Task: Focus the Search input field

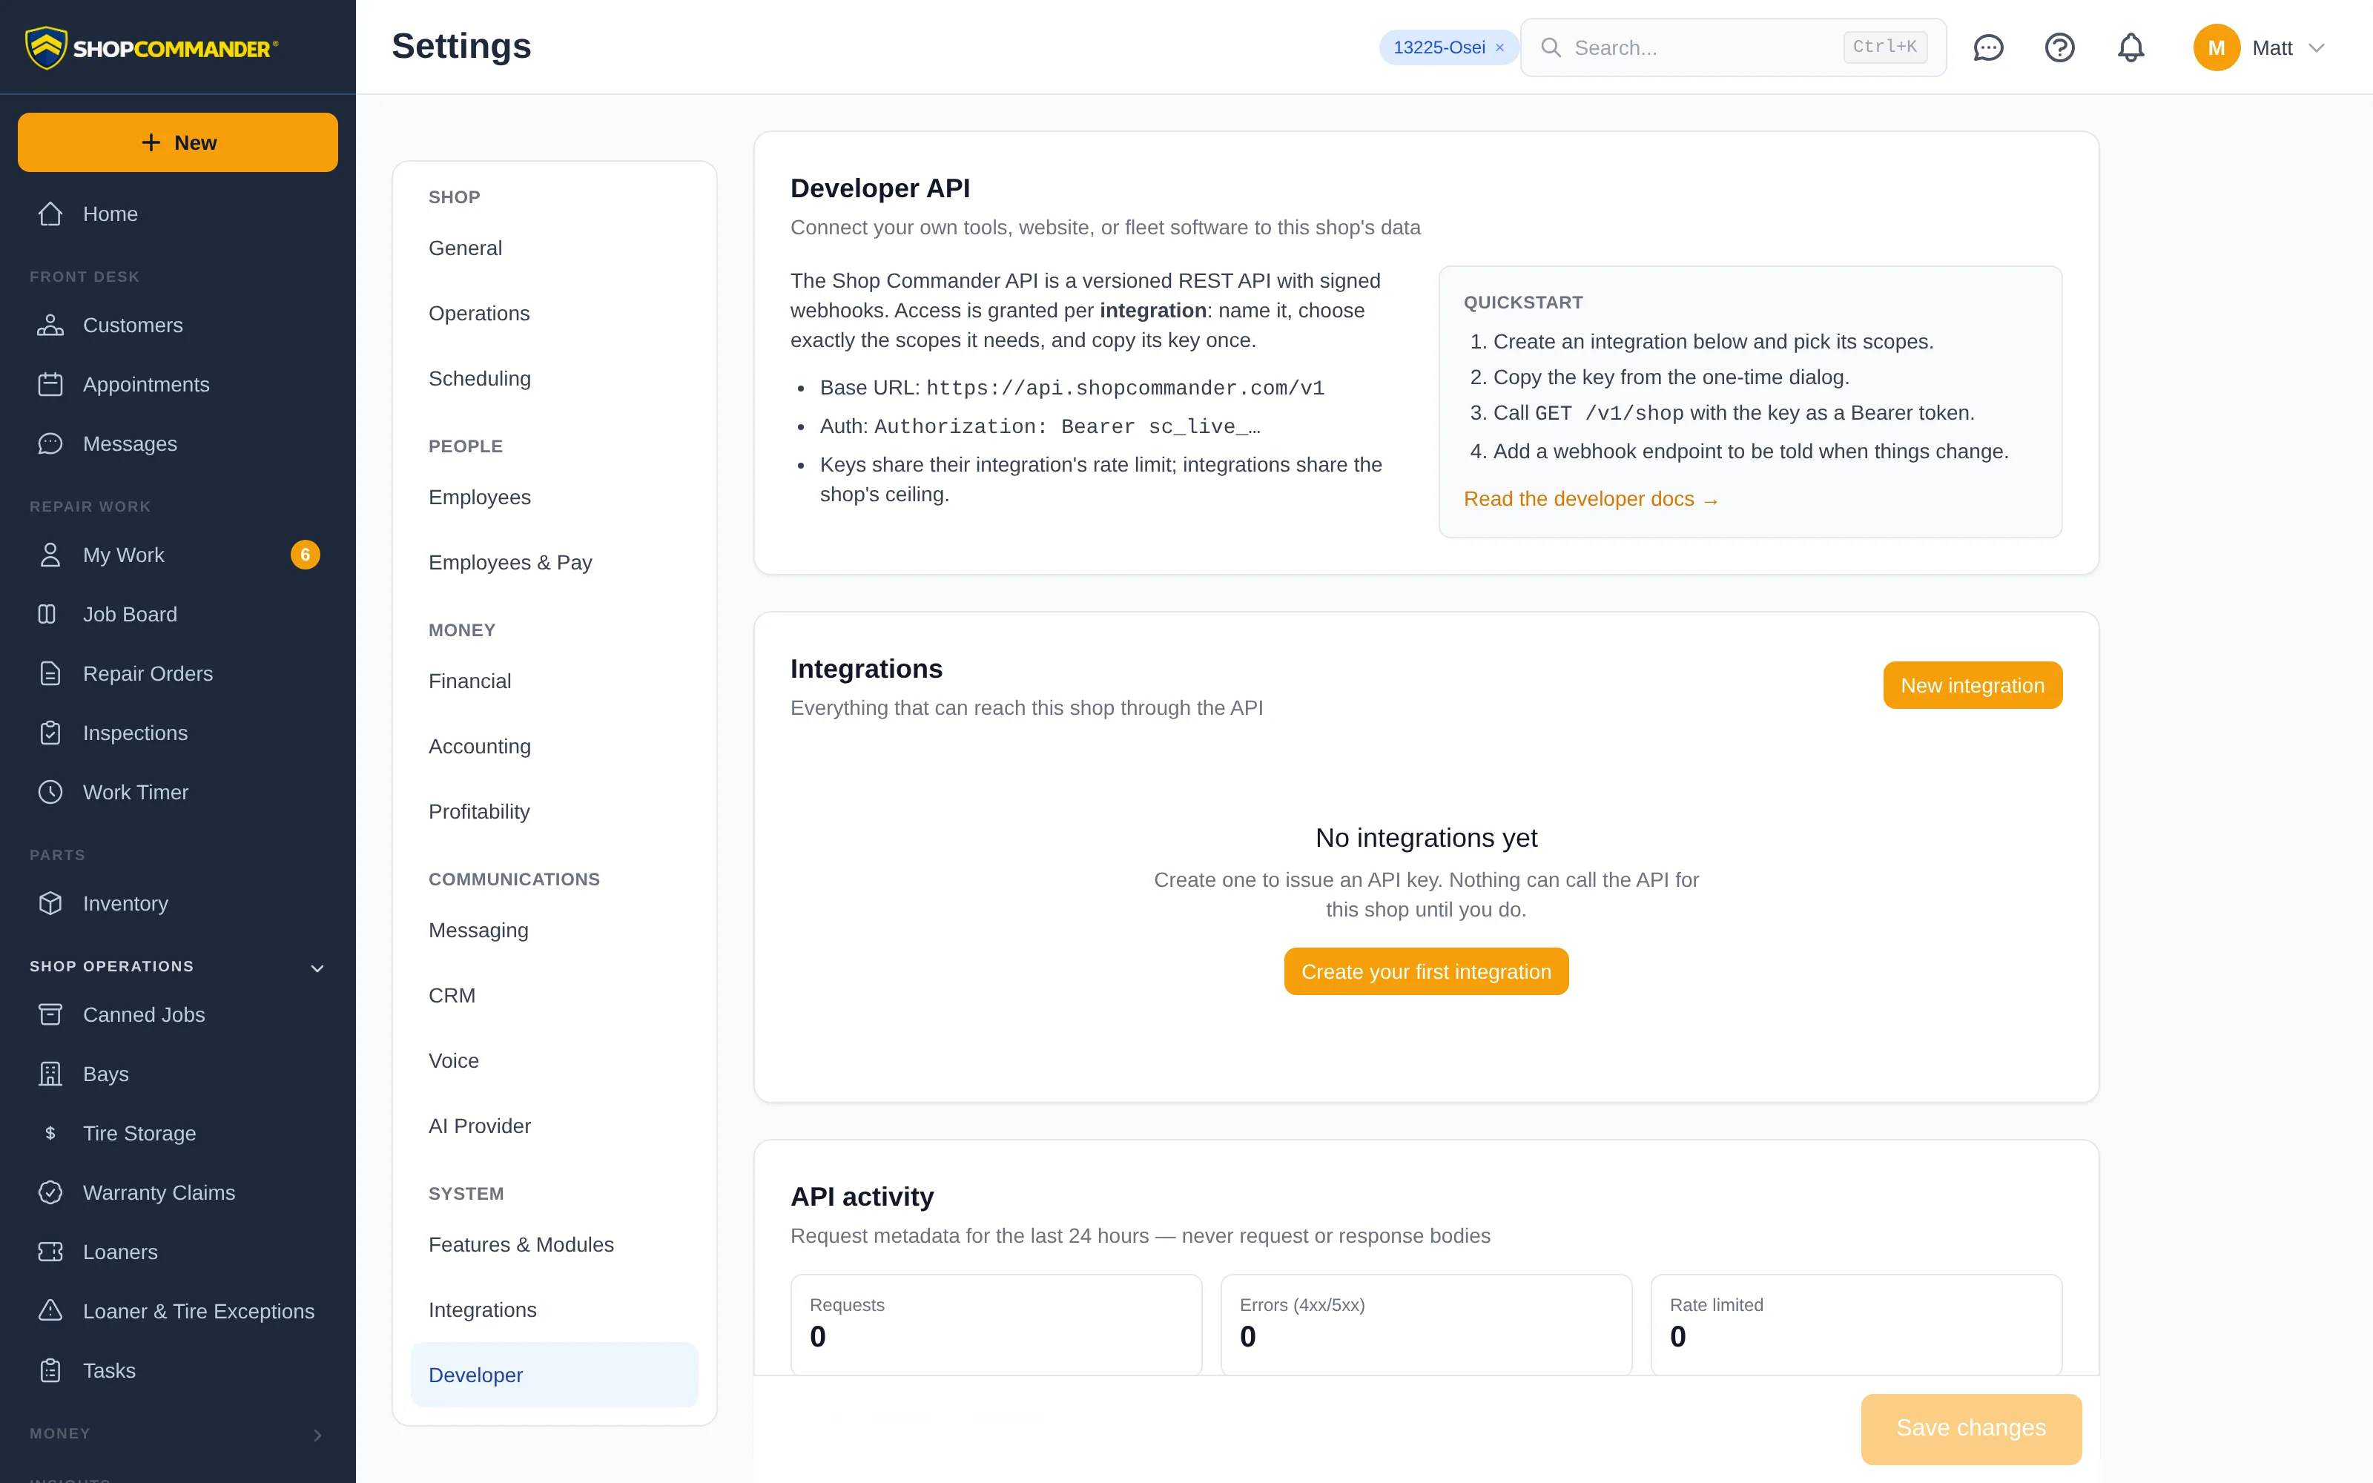Action: click(x=1733, y=47)
